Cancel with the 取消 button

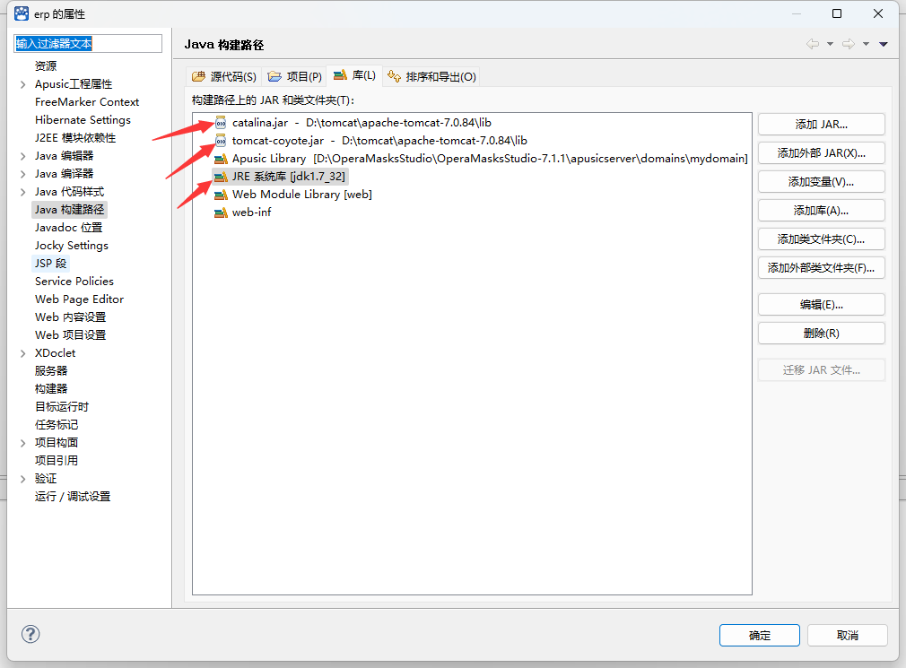[847, 635]
